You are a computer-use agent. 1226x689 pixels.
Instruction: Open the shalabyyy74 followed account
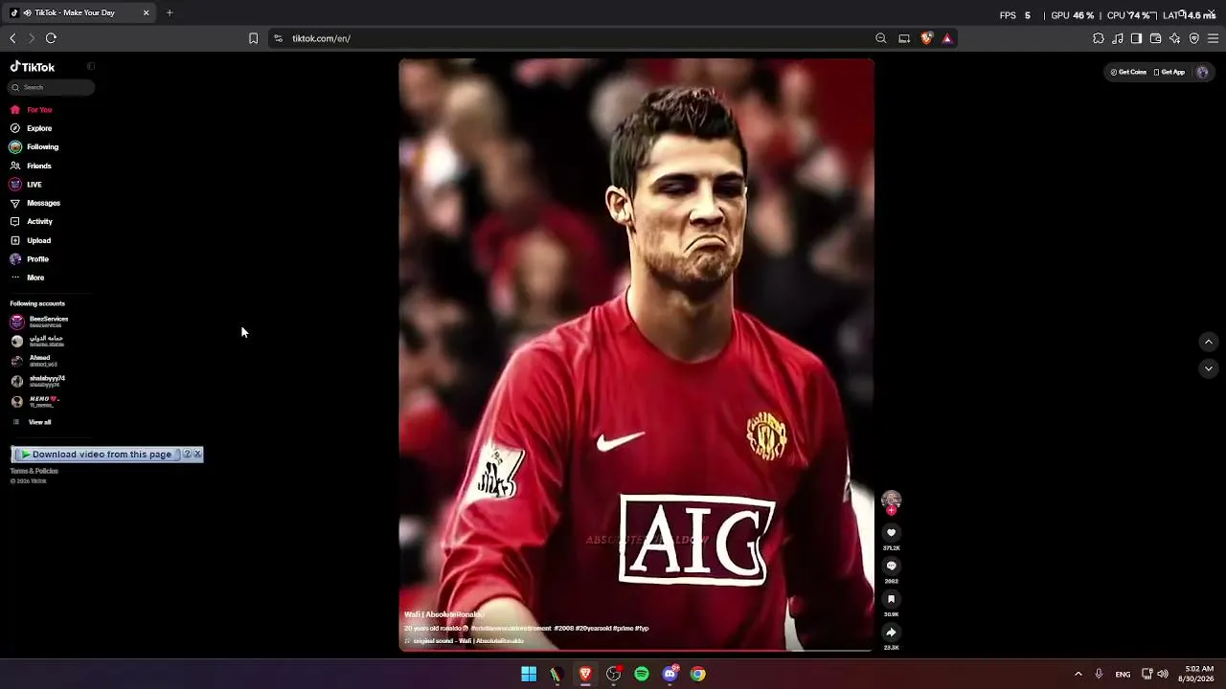pos(37,381)
